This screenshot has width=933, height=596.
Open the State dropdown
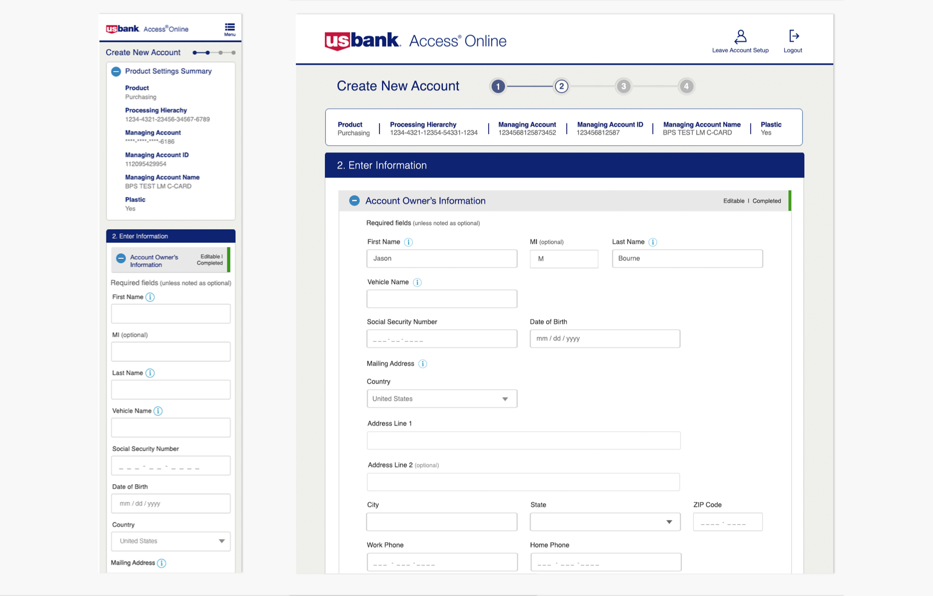[605, 522]
